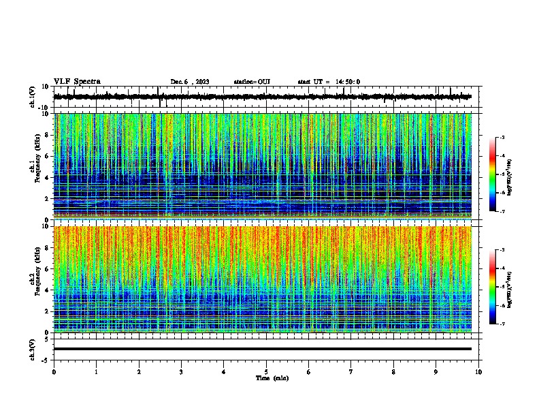Click time axis tick label "1"

(97, 372)
